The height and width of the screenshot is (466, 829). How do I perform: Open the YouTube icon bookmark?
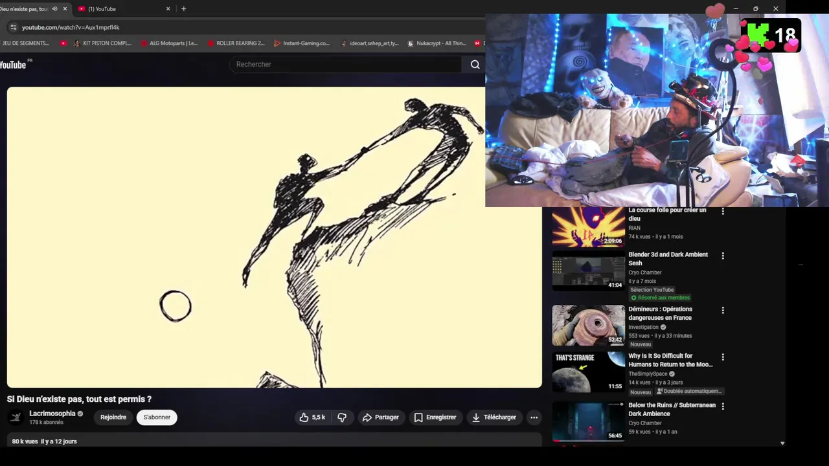pos(63,43)
